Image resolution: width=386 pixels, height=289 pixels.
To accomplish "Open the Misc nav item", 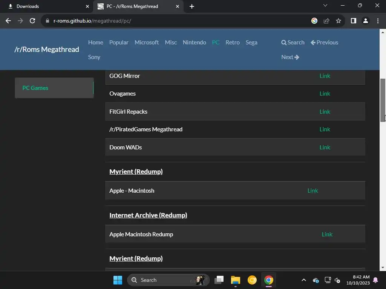I will click(171, 43).
